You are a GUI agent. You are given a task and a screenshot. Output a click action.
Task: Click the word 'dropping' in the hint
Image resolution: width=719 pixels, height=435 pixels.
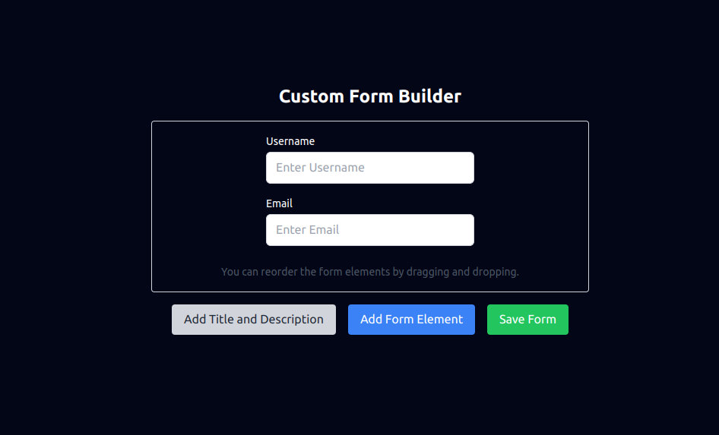(x=496, y=272)
